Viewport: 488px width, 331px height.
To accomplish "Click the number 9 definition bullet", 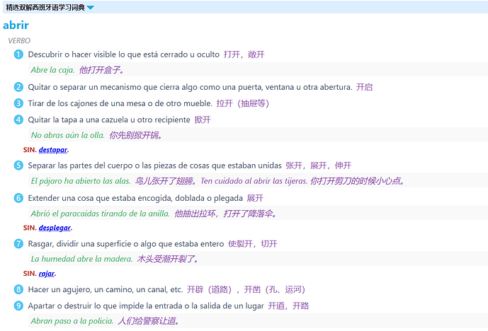I will coord(18,306).
